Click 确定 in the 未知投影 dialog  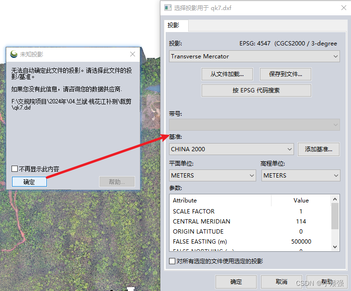(29, 181)
